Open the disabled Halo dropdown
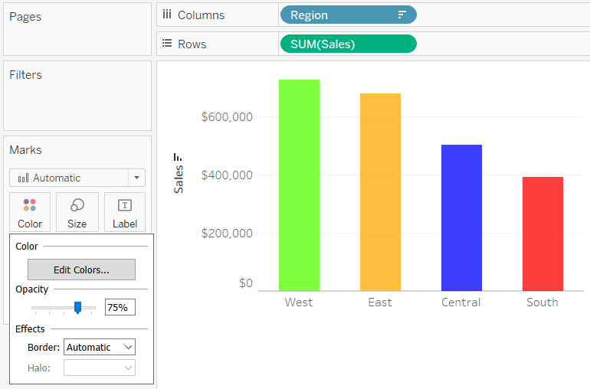This screenshot has height=389, width=590. [x=100, y=368]
